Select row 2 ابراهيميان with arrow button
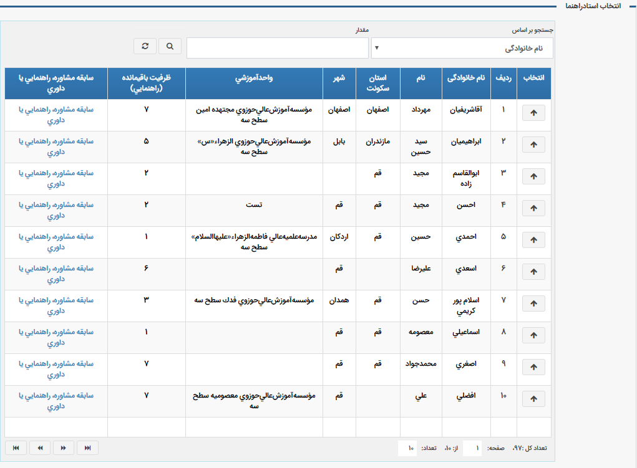This screenshot has width=637, height=468. coord(533,145)
